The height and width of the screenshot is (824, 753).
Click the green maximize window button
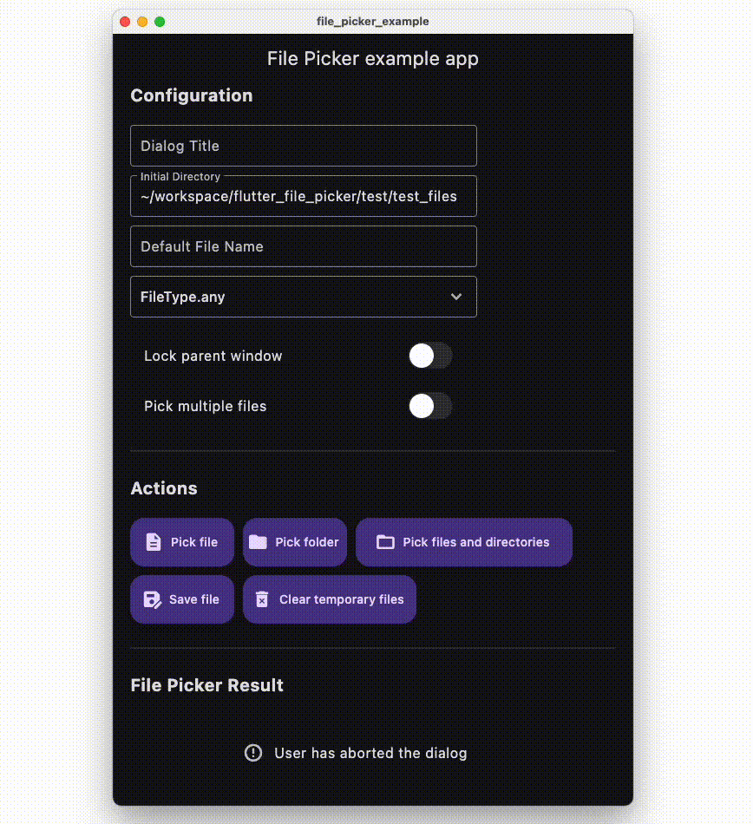click(160, 22)
